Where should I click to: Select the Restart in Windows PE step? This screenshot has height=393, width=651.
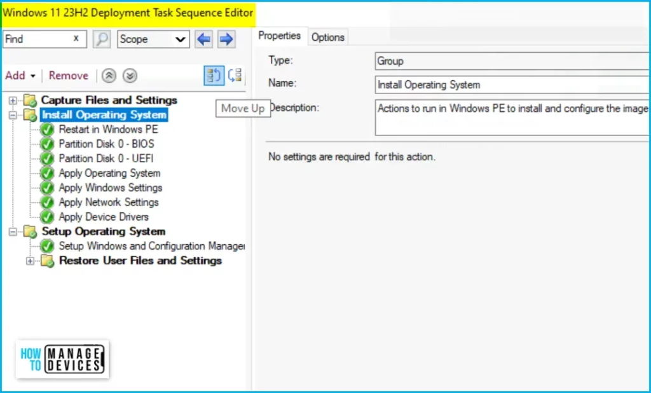108,130
